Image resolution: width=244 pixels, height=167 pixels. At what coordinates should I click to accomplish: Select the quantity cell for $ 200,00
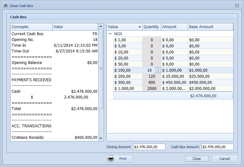click(x=152, y=76)
